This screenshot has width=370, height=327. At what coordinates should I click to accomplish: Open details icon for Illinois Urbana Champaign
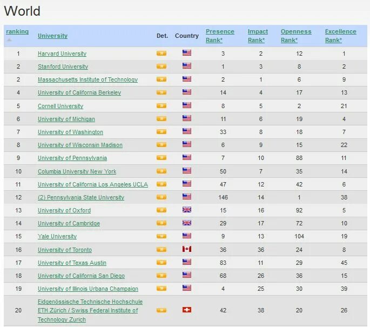(x=162, y=288)
